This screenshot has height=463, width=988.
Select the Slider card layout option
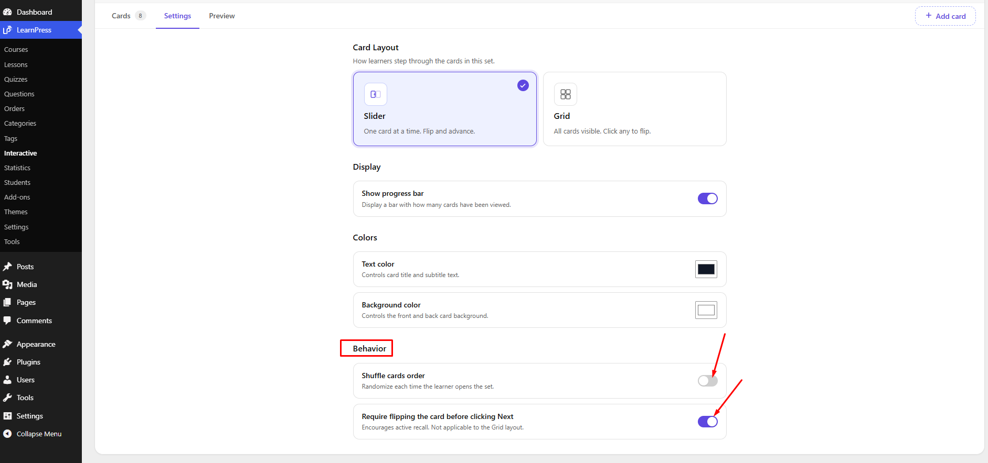pos(445,109)
